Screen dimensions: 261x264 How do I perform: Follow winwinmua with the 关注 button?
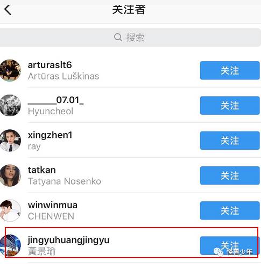230,210
